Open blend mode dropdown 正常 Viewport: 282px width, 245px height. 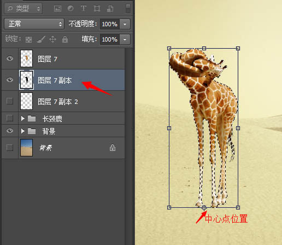pyautogui.click(x=34, y=24)
